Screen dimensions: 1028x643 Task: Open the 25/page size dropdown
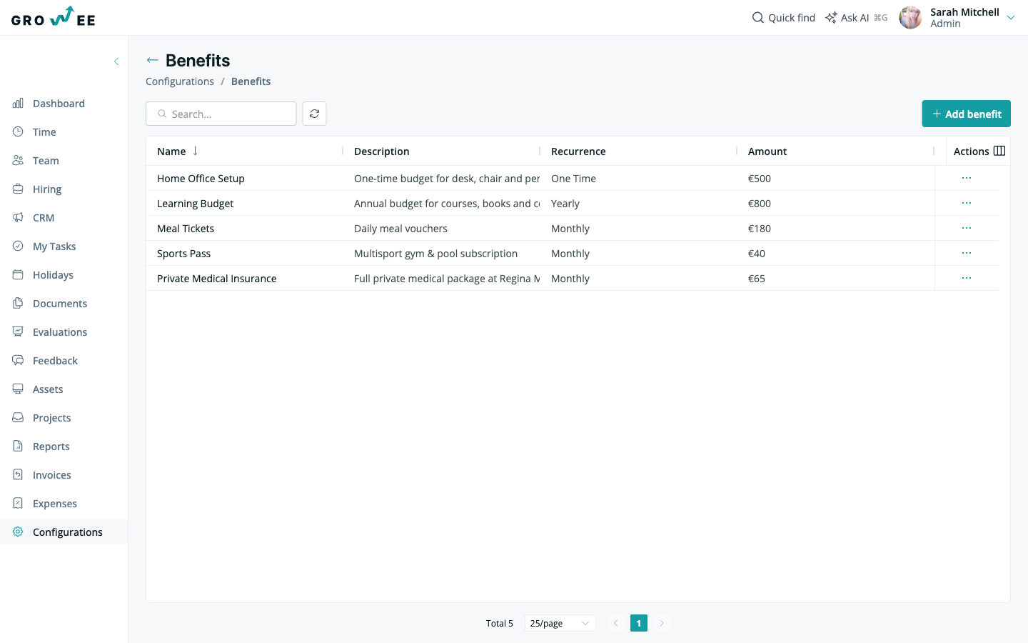point(560,623)
